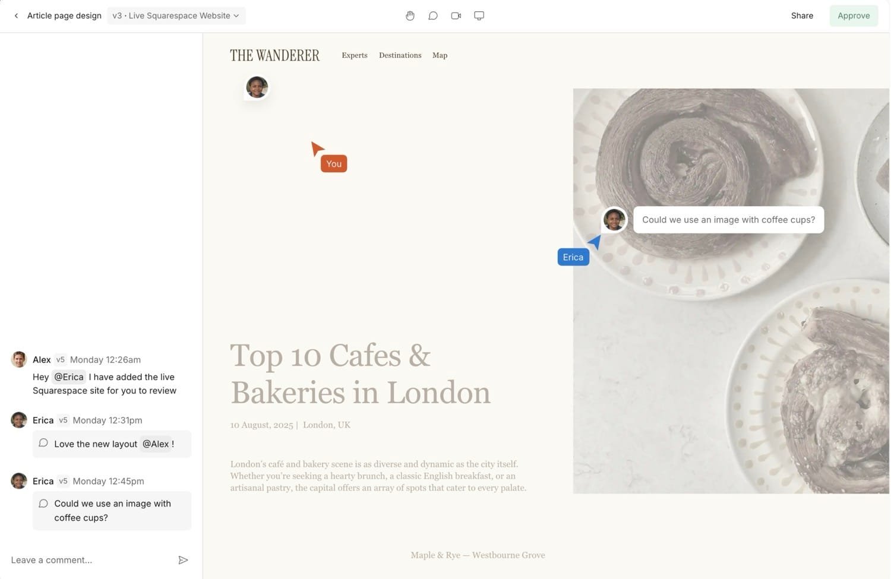The width and height of the screenshot is (891, 579).
Task: Open the screen presentation icon
Action: [479, 16]
